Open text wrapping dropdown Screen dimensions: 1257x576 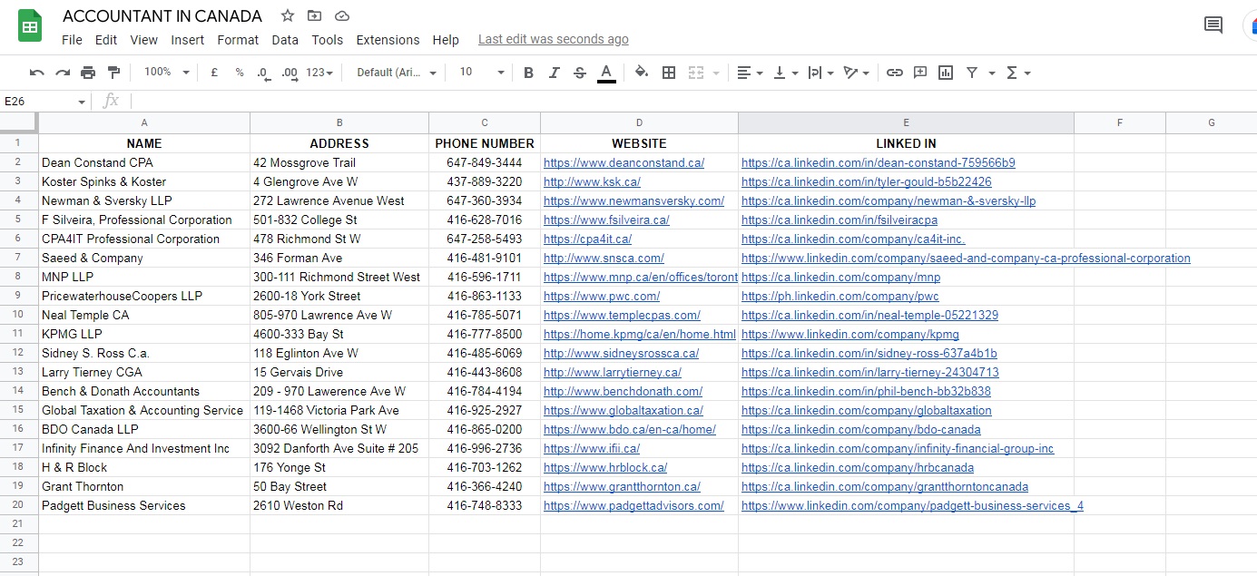click(820, 73)
